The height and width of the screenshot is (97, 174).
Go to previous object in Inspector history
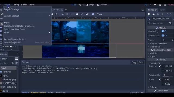[x=167, y=14]
